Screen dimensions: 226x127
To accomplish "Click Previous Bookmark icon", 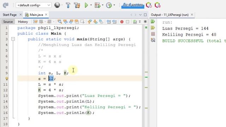I will 90,22.
